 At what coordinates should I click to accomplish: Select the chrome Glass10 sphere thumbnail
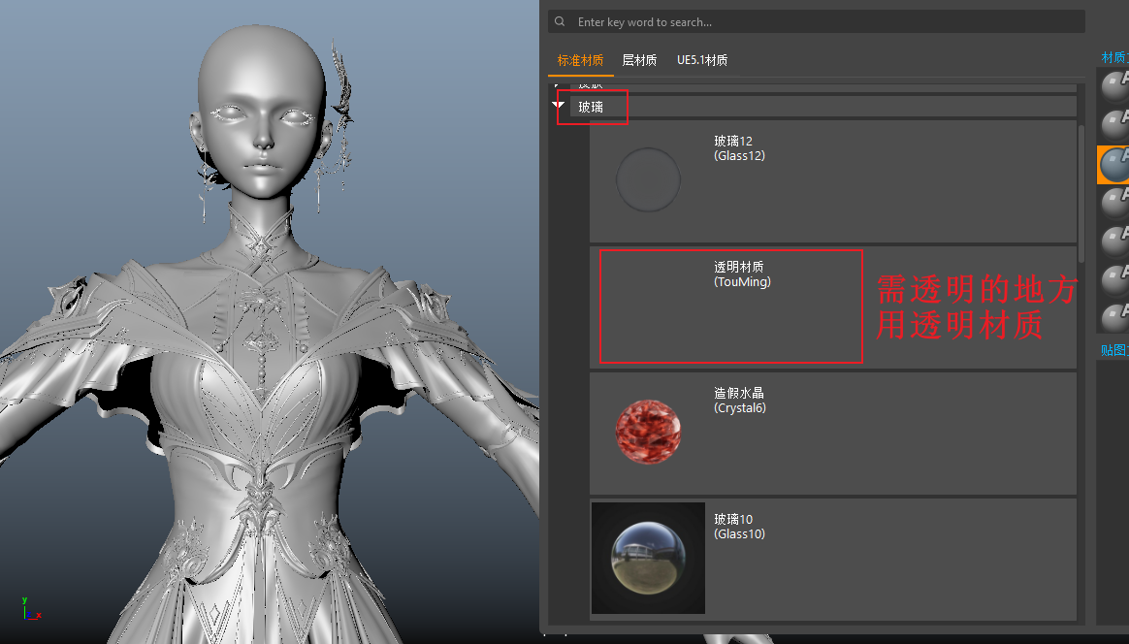click(648, 558)
